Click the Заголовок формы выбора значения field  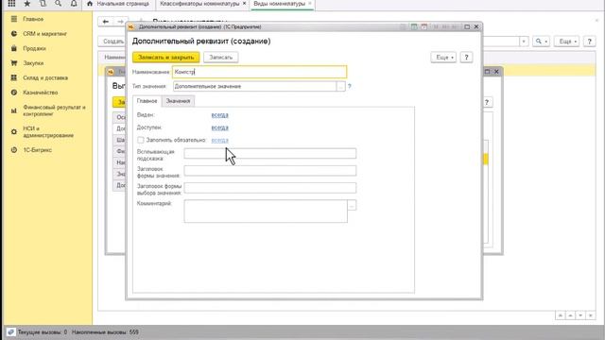[270, 188]
